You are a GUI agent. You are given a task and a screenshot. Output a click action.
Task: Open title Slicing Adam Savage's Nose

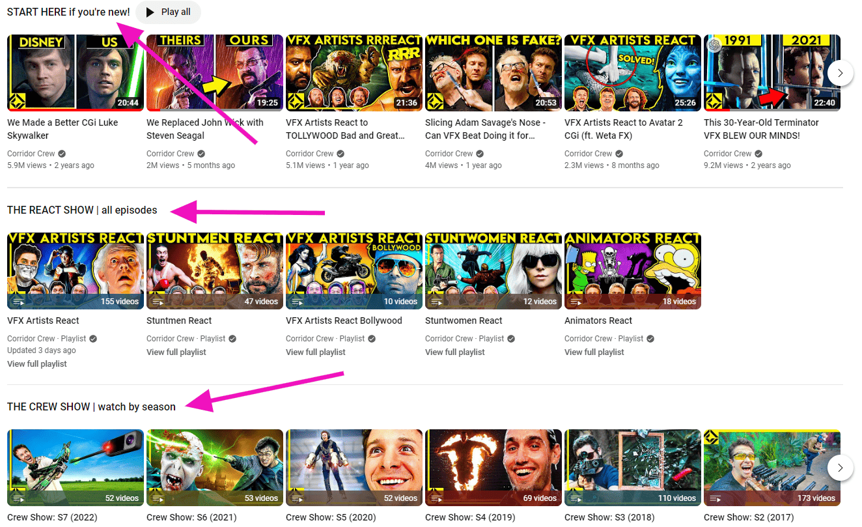tap(485, 129)
